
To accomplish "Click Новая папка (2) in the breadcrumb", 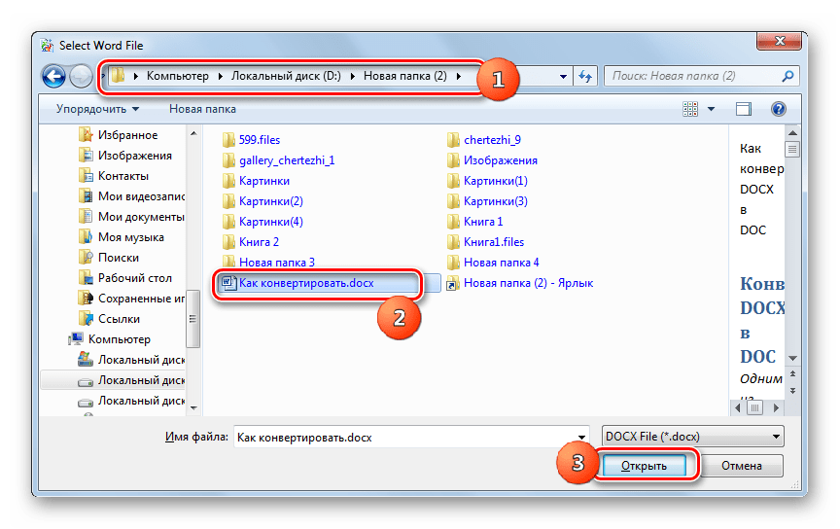I will pyautogui.click(x=405, y=76).
